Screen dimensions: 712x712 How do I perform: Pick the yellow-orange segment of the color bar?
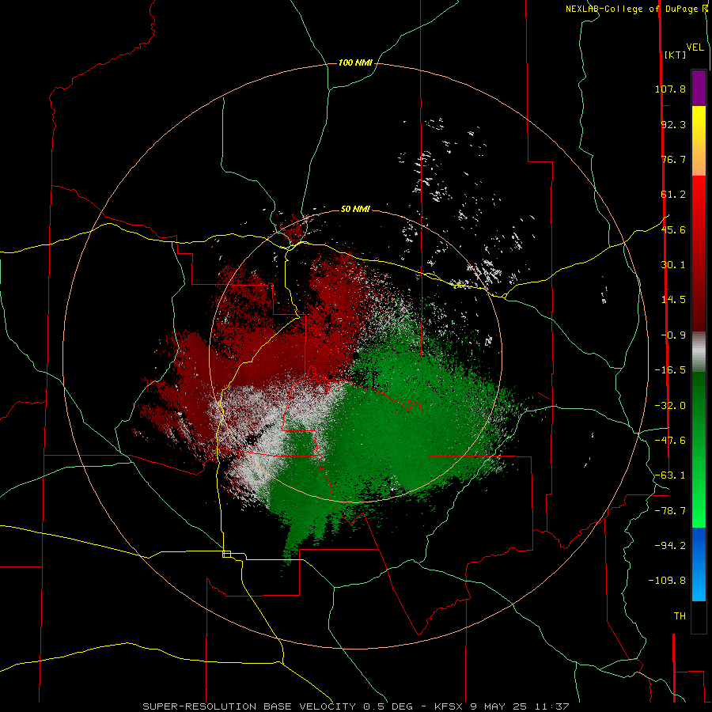point(699,141)
